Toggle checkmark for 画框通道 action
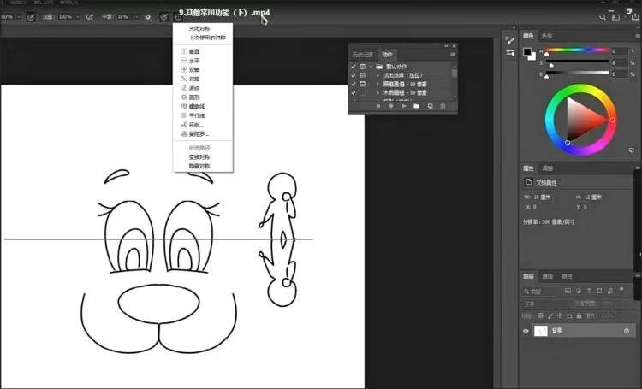The height and width of the screenshot is (389, 642). [354, 83]
